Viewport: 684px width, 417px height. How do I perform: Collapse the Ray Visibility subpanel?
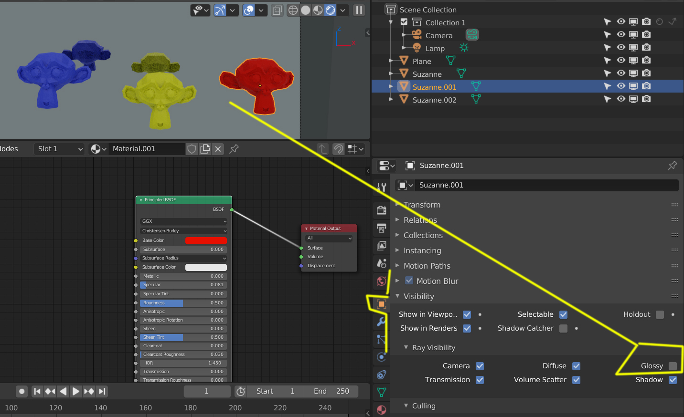(434, 348)
